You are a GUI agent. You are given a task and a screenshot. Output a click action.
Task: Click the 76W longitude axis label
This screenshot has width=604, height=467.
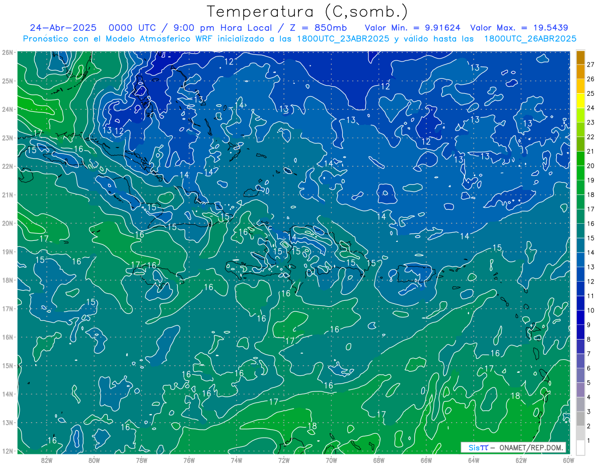click(x=189, y=460)
